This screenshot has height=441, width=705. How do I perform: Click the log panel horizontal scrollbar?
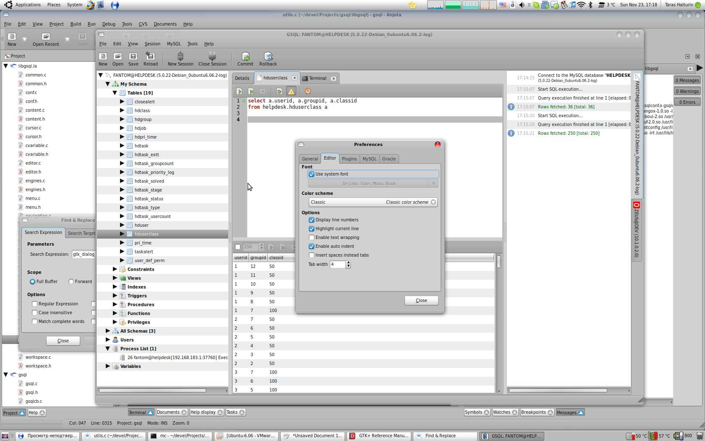(x=558, y=391)
